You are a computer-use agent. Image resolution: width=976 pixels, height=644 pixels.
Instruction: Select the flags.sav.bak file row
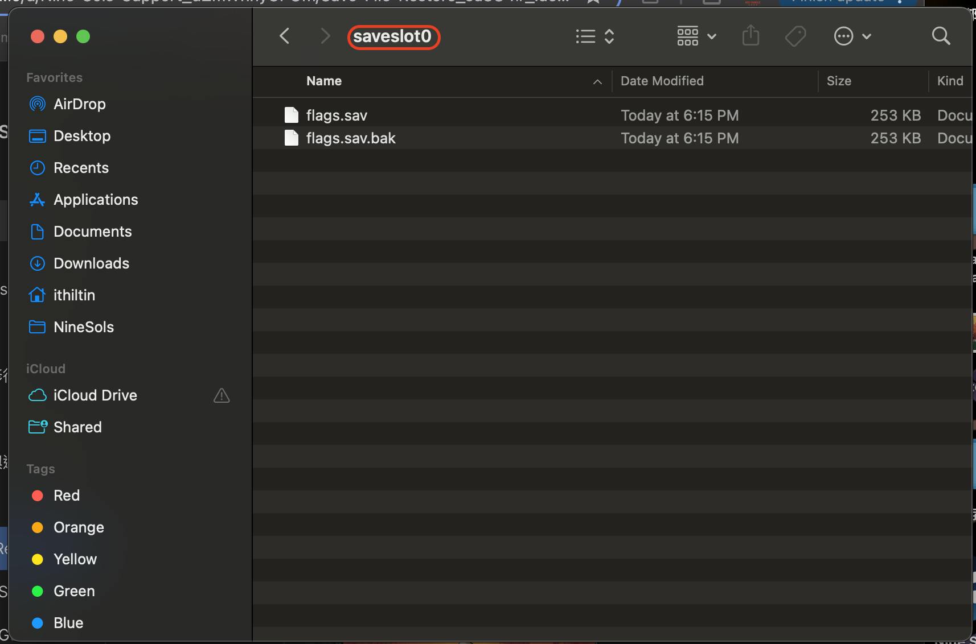tap(613, 138)
